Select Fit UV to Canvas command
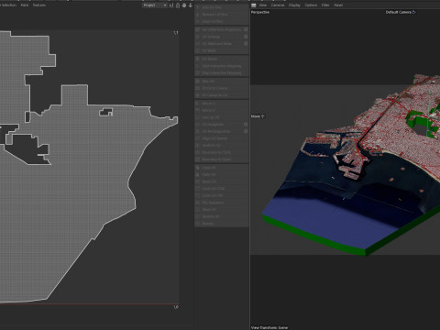This screenshot has height=330, width=440. [x=222, y=88]
